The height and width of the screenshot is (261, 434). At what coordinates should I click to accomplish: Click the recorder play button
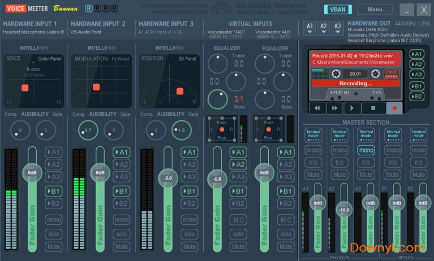[x=353, y=107]
